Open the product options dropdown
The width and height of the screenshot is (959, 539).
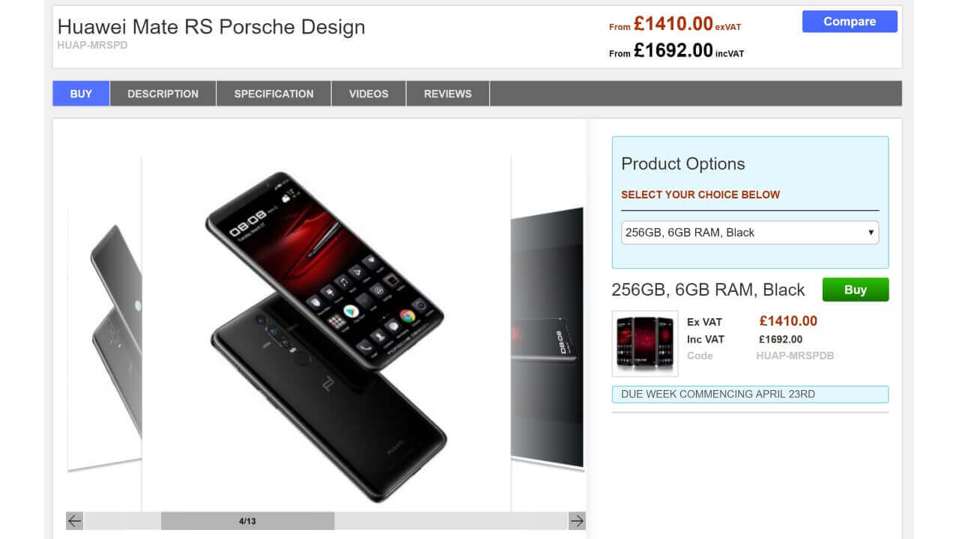(x=750, y=232)
